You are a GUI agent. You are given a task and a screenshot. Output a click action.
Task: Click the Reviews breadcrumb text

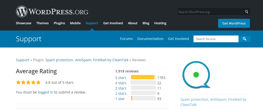tap(139, 60)
